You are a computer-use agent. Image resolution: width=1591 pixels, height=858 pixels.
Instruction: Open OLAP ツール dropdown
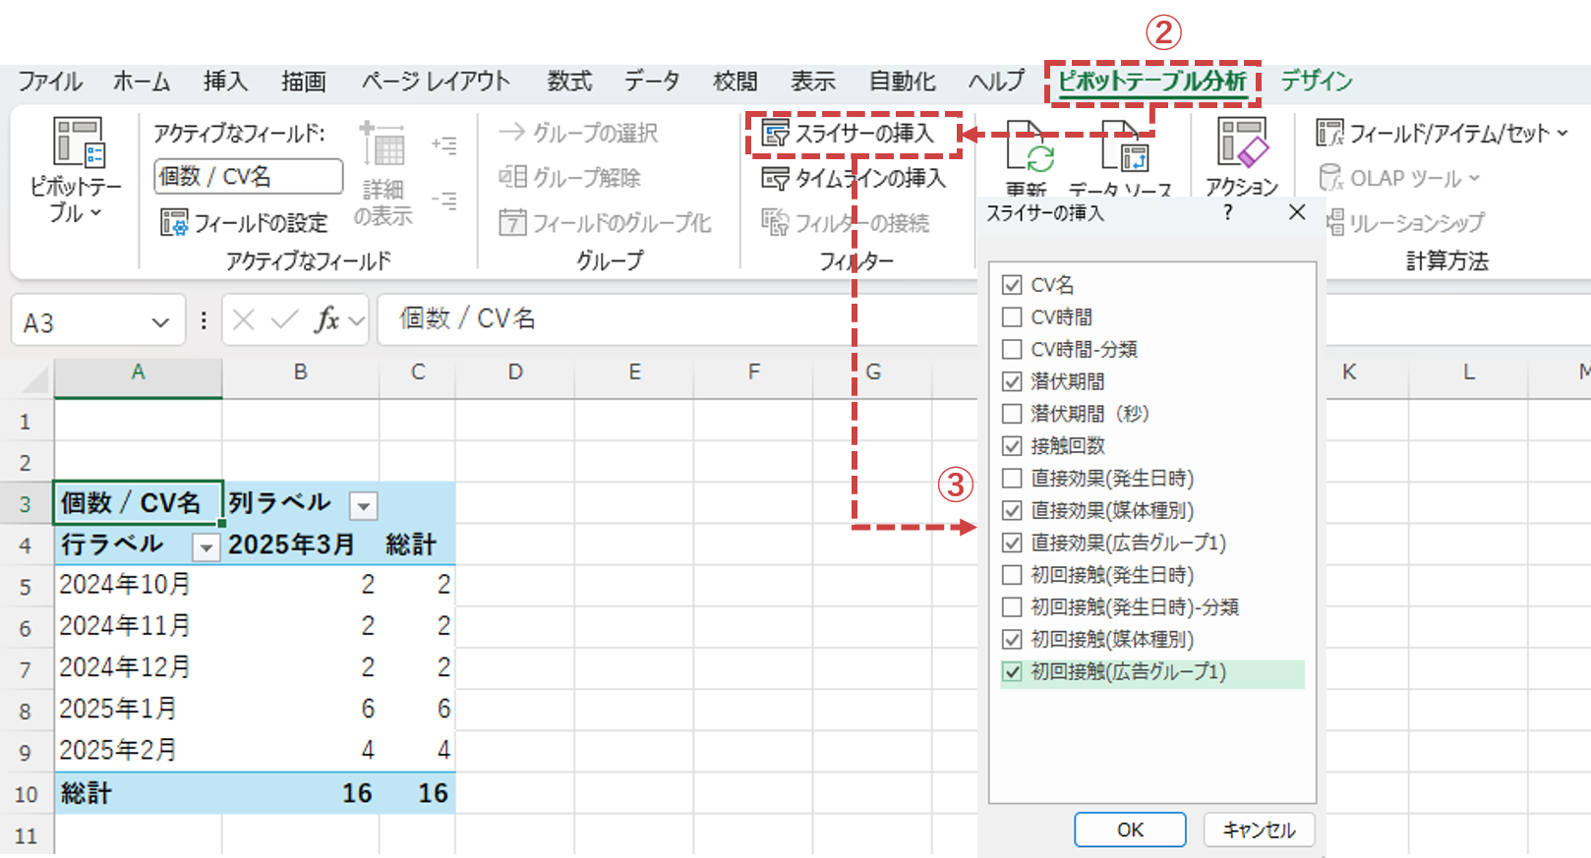pos(1399,178)
